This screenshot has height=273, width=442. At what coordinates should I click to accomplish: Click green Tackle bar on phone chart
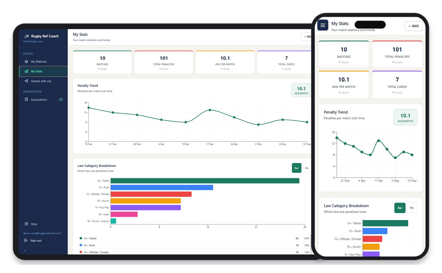[385, 223]
